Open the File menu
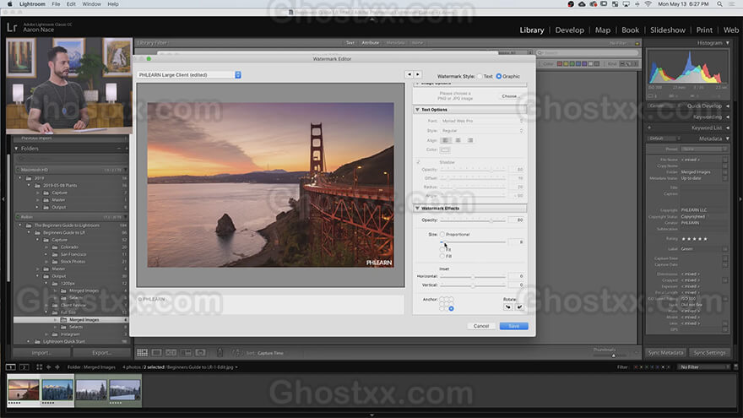The width and height of the screenshot is (743, 418). [56, 3]
